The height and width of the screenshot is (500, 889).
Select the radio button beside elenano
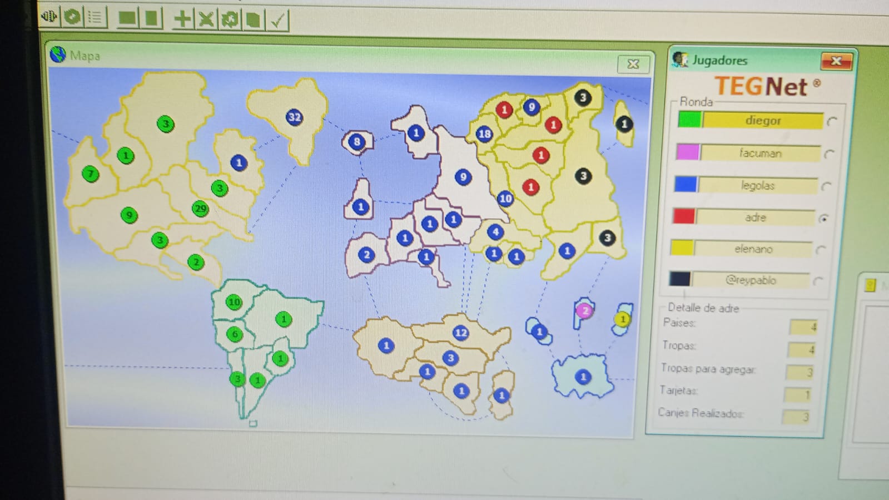821,250
